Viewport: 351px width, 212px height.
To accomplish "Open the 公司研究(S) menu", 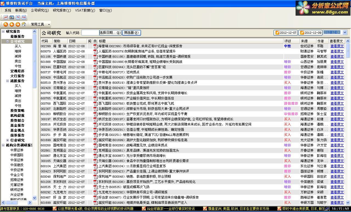I will [x=40, y=10].
